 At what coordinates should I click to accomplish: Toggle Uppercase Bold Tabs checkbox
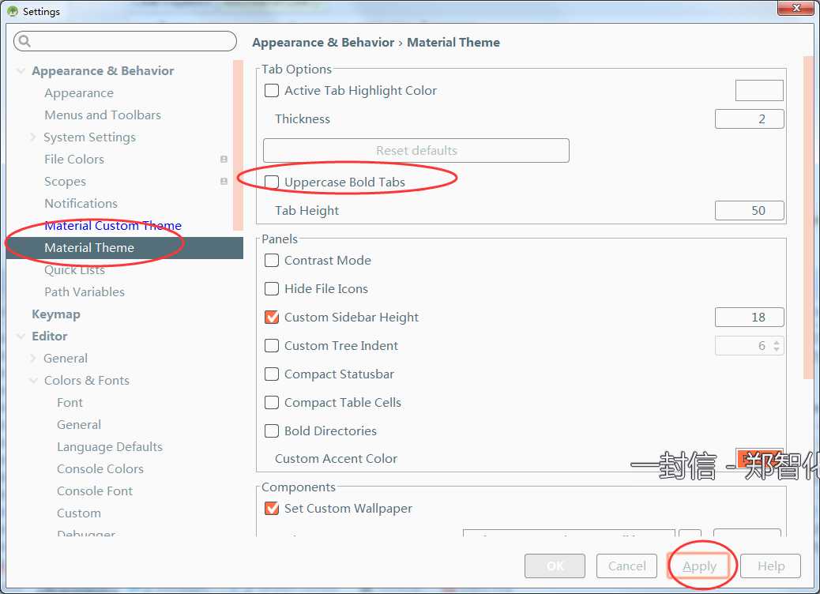point(272,182)
